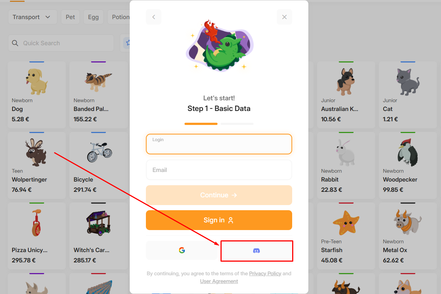441x294 pixels.
Task: Go back using the left chevron icon
Action: coord(154,17)
